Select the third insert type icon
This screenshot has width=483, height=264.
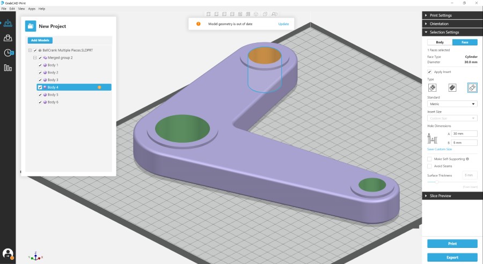tap(472, 87)
